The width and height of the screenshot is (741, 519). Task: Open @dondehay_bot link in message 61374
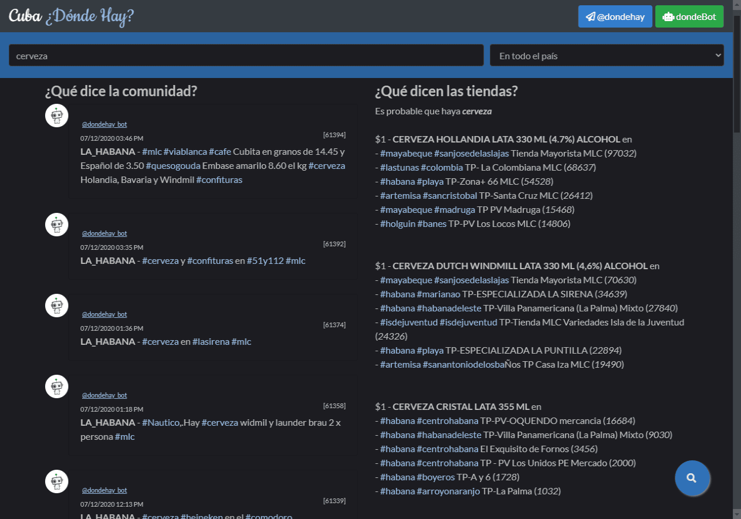[104, 314]
